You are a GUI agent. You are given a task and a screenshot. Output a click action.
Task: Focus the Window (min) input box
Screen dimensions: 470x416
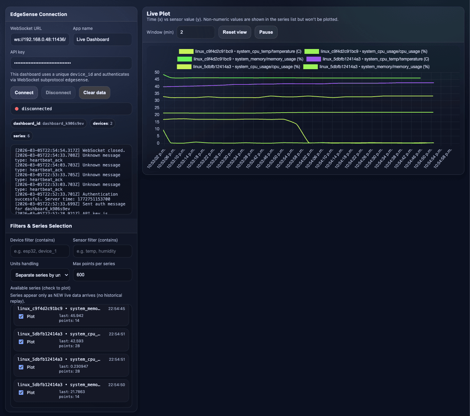click(196, 32)
